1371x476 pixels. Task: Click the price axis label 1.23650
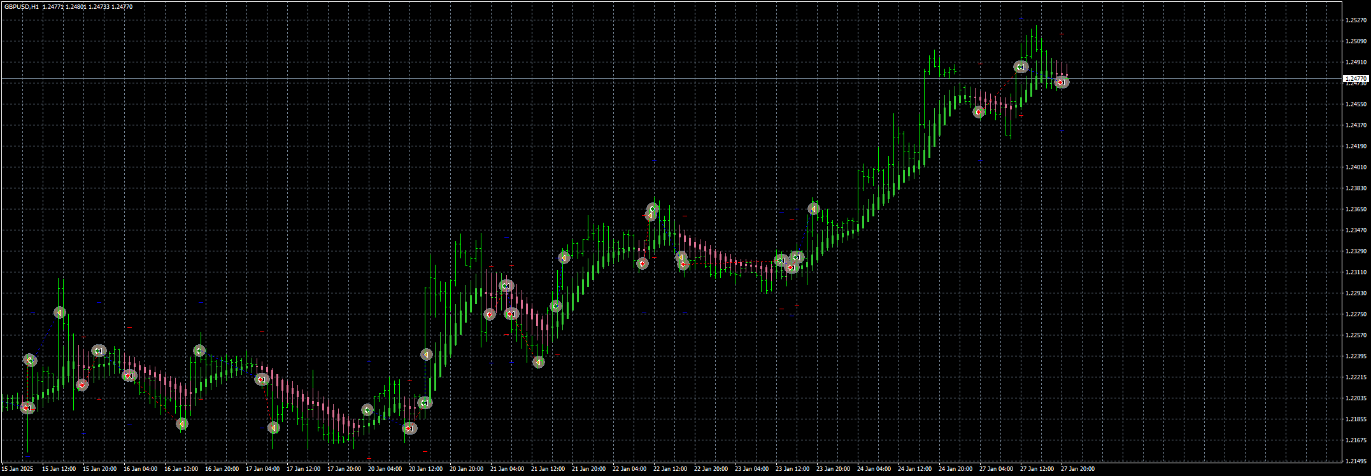1356,209
